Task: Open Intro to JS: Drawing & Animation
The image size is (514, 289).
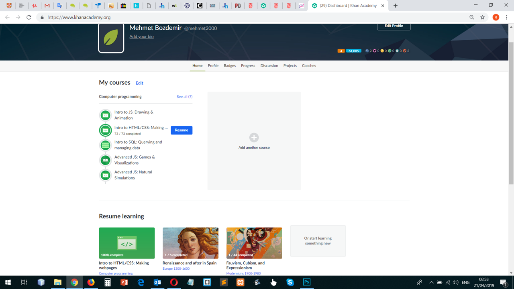Action: 134,115
